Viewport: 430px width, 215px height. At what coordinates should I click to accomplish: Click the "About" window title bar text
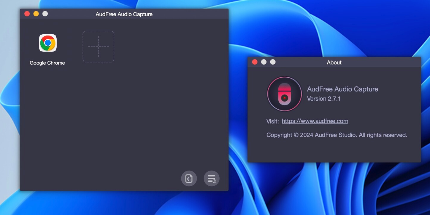pos(334,62)
